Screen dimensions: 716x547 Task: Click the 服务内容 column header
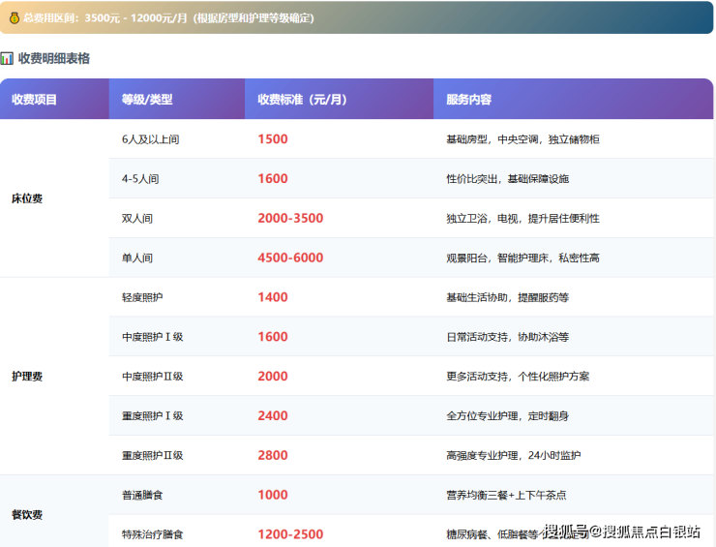(468, 100)
